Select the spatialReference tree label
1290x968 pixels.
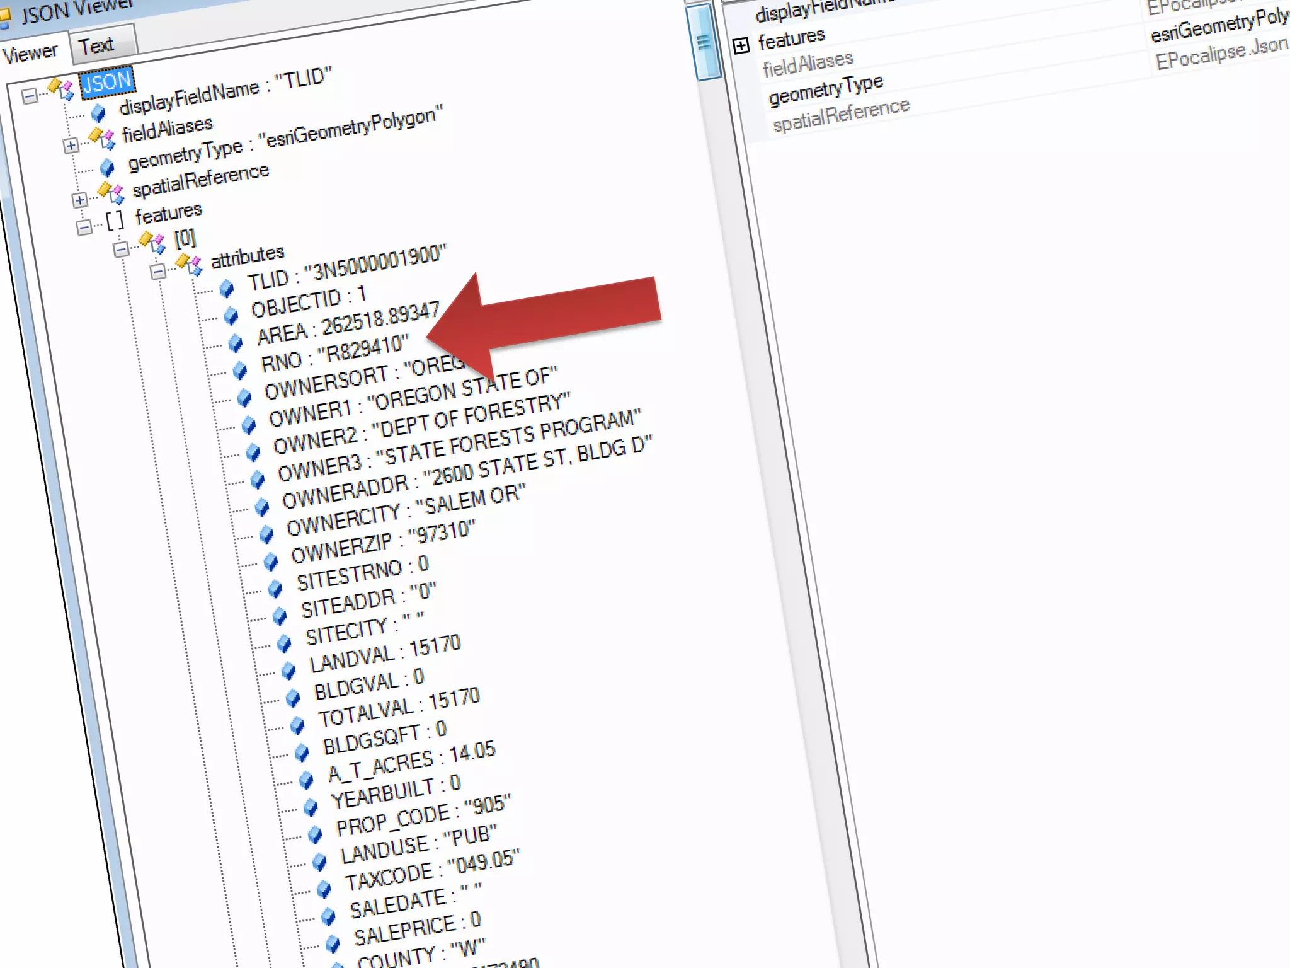[x=200, y=180]
